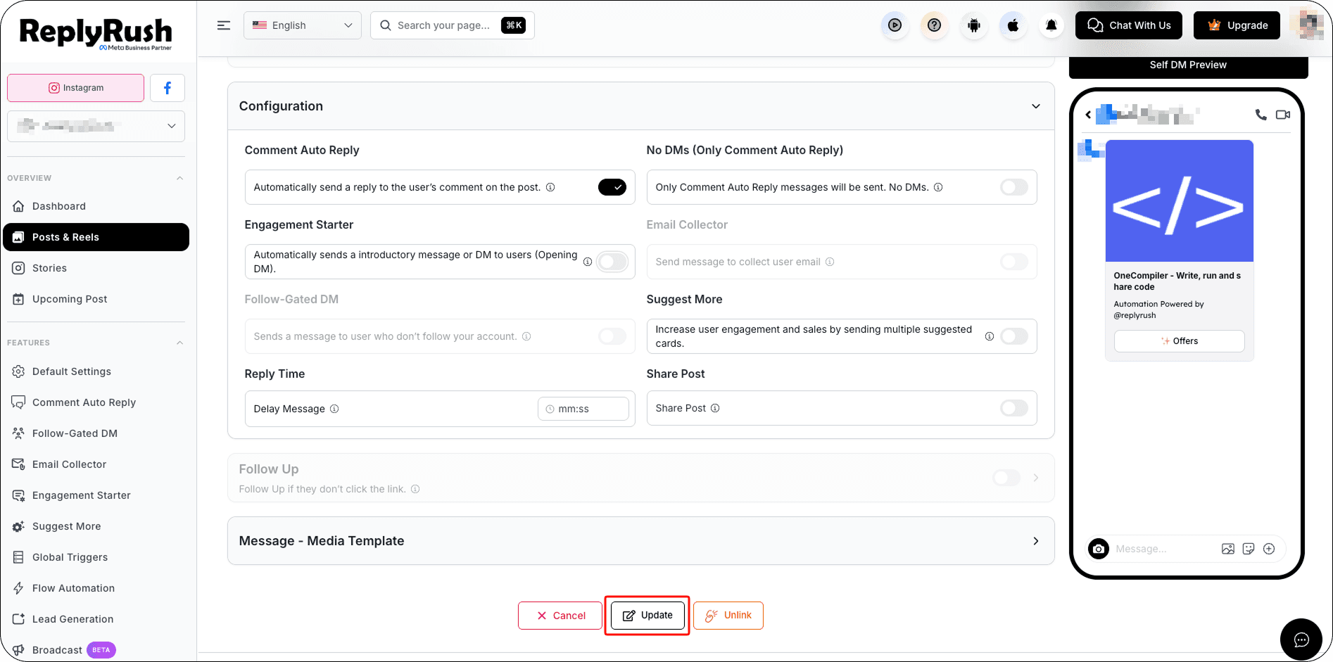Click info icon next to Delay Message
The height and width of the screenshot is (662, 1333).
tap(334, 409)
